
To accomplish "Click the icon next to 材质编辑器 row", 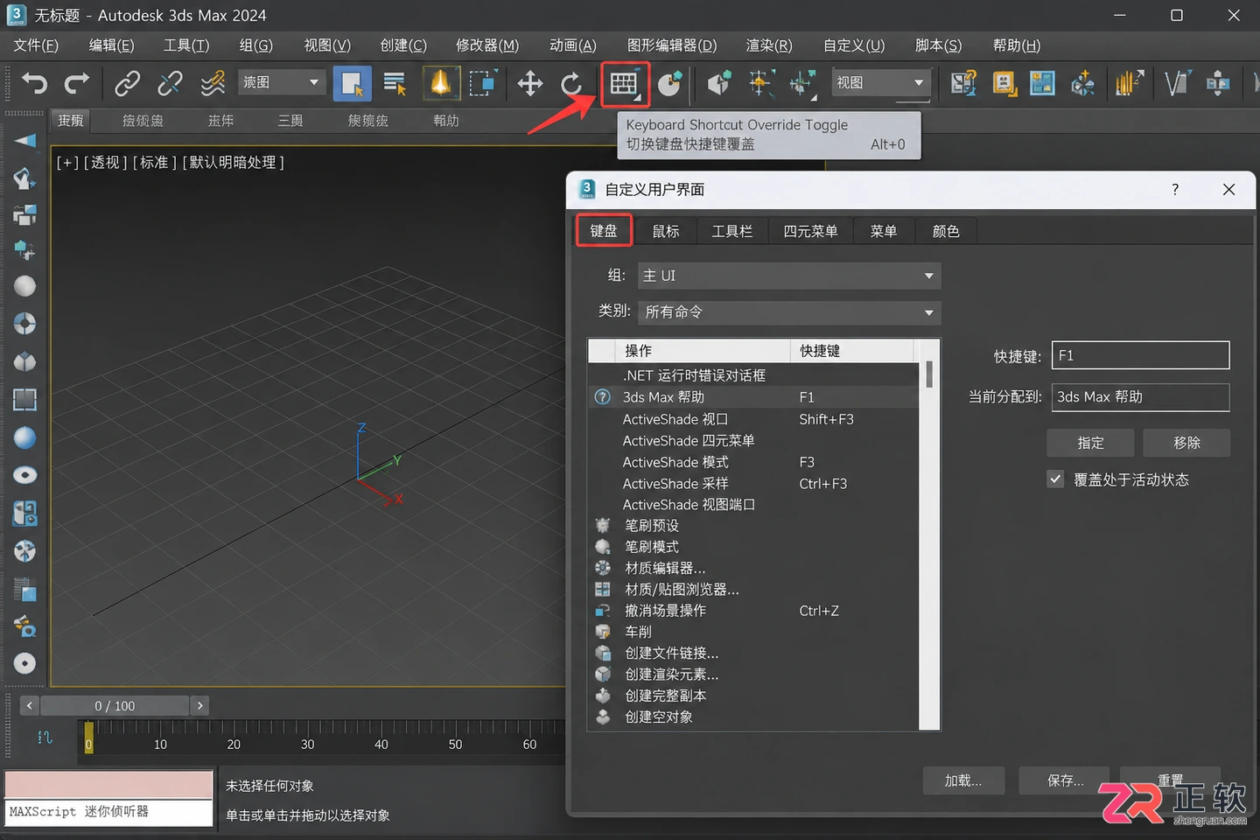I will [x=603, y=568].
